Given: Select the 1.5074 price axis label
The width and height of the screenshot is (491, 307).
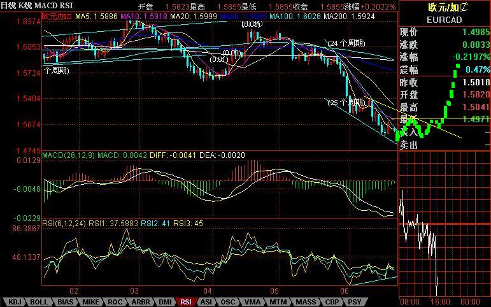Looking at the screenshot, I should click(29, 125).
